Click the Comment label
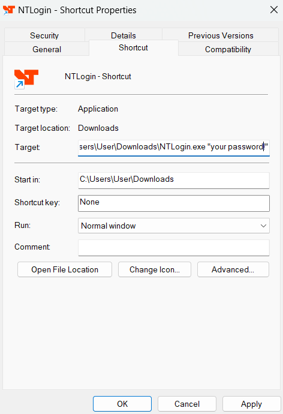283x414 pixels. click(32, 247)
